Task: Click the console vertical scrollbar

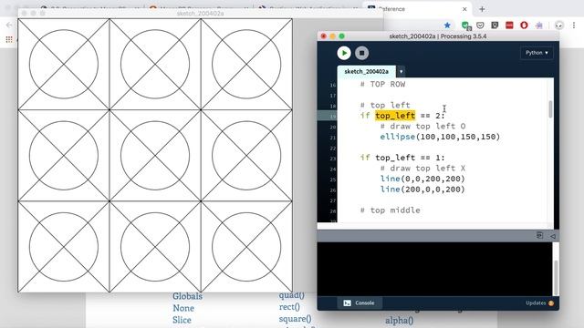Action: pyautogui.click(x=556, y=277)
